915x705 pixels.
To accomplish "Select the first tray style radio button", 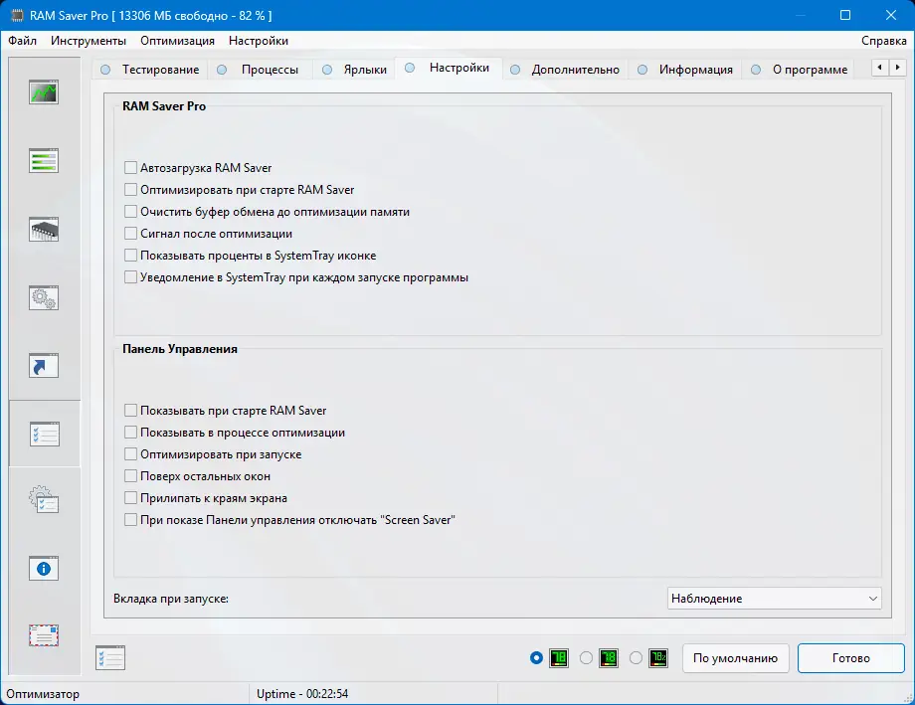I will point(536,657).
